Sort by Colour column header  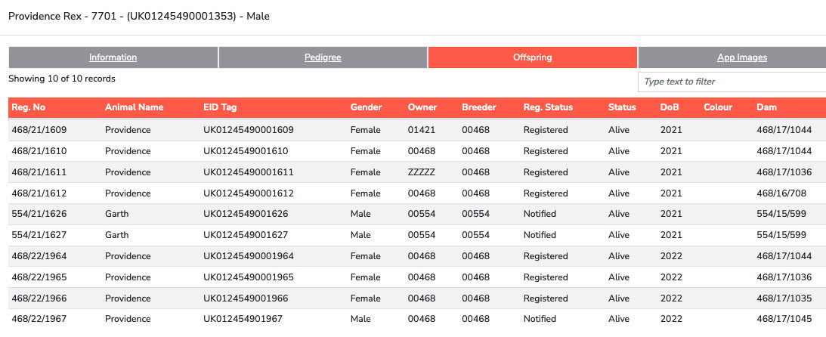(718, 107)
